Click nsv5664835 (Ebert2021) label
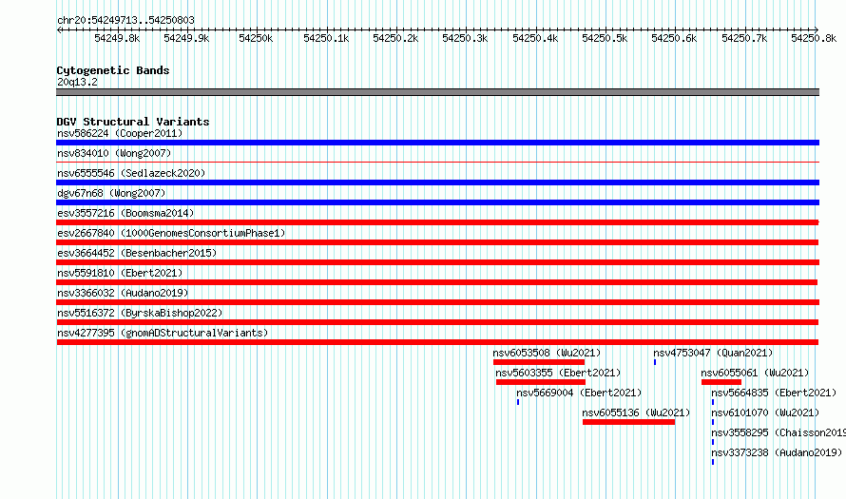Screen dimensions: 846x499 pos(774,393)
